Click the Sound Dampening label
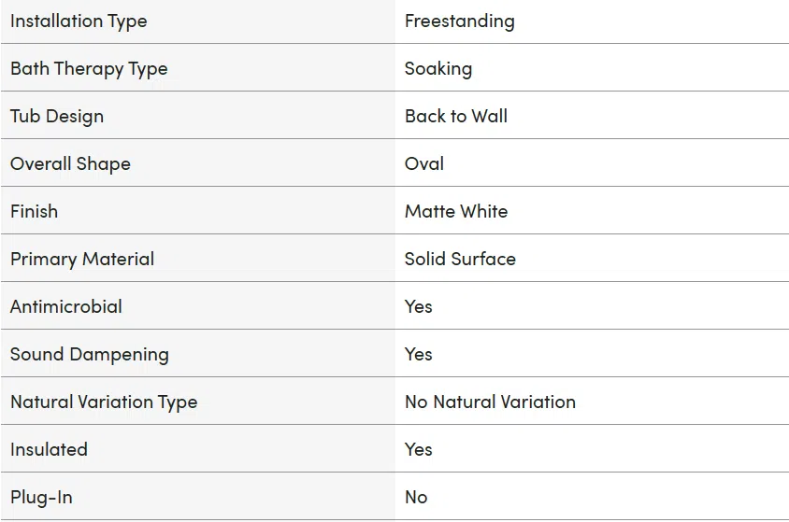The height and width of the screenshot is (522, 789). click(x=90, y=355)
